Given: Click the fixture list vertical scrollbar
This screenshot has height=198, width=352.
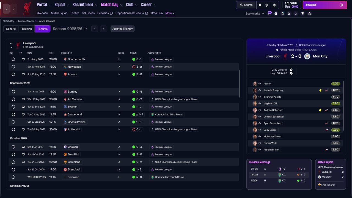Looking at the screenshot, I should pyautogui.click(x=240, y=84).
